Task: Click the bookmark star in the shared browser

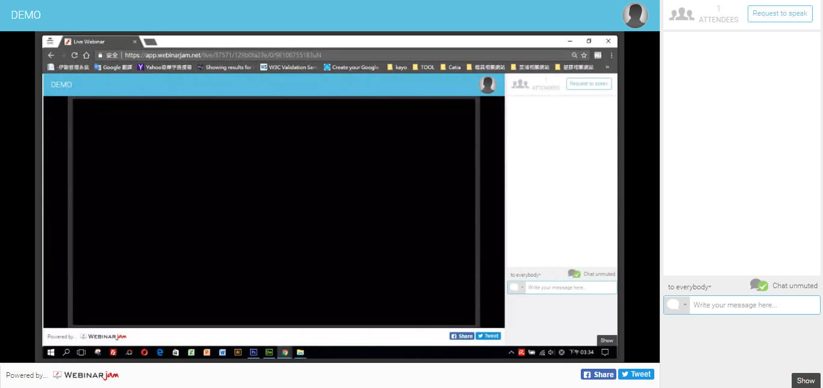Action: (x=584, y=55)
